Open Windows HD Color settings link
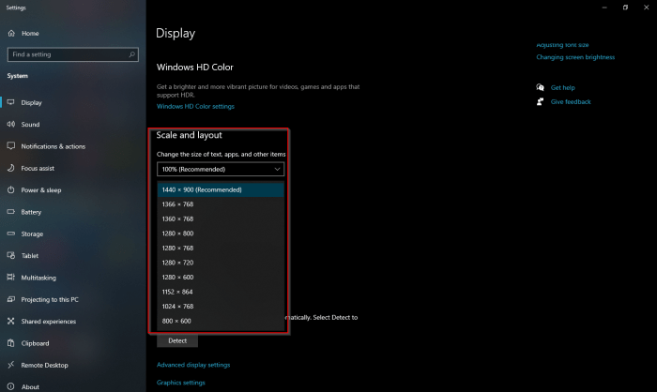 tap(195, 106)
